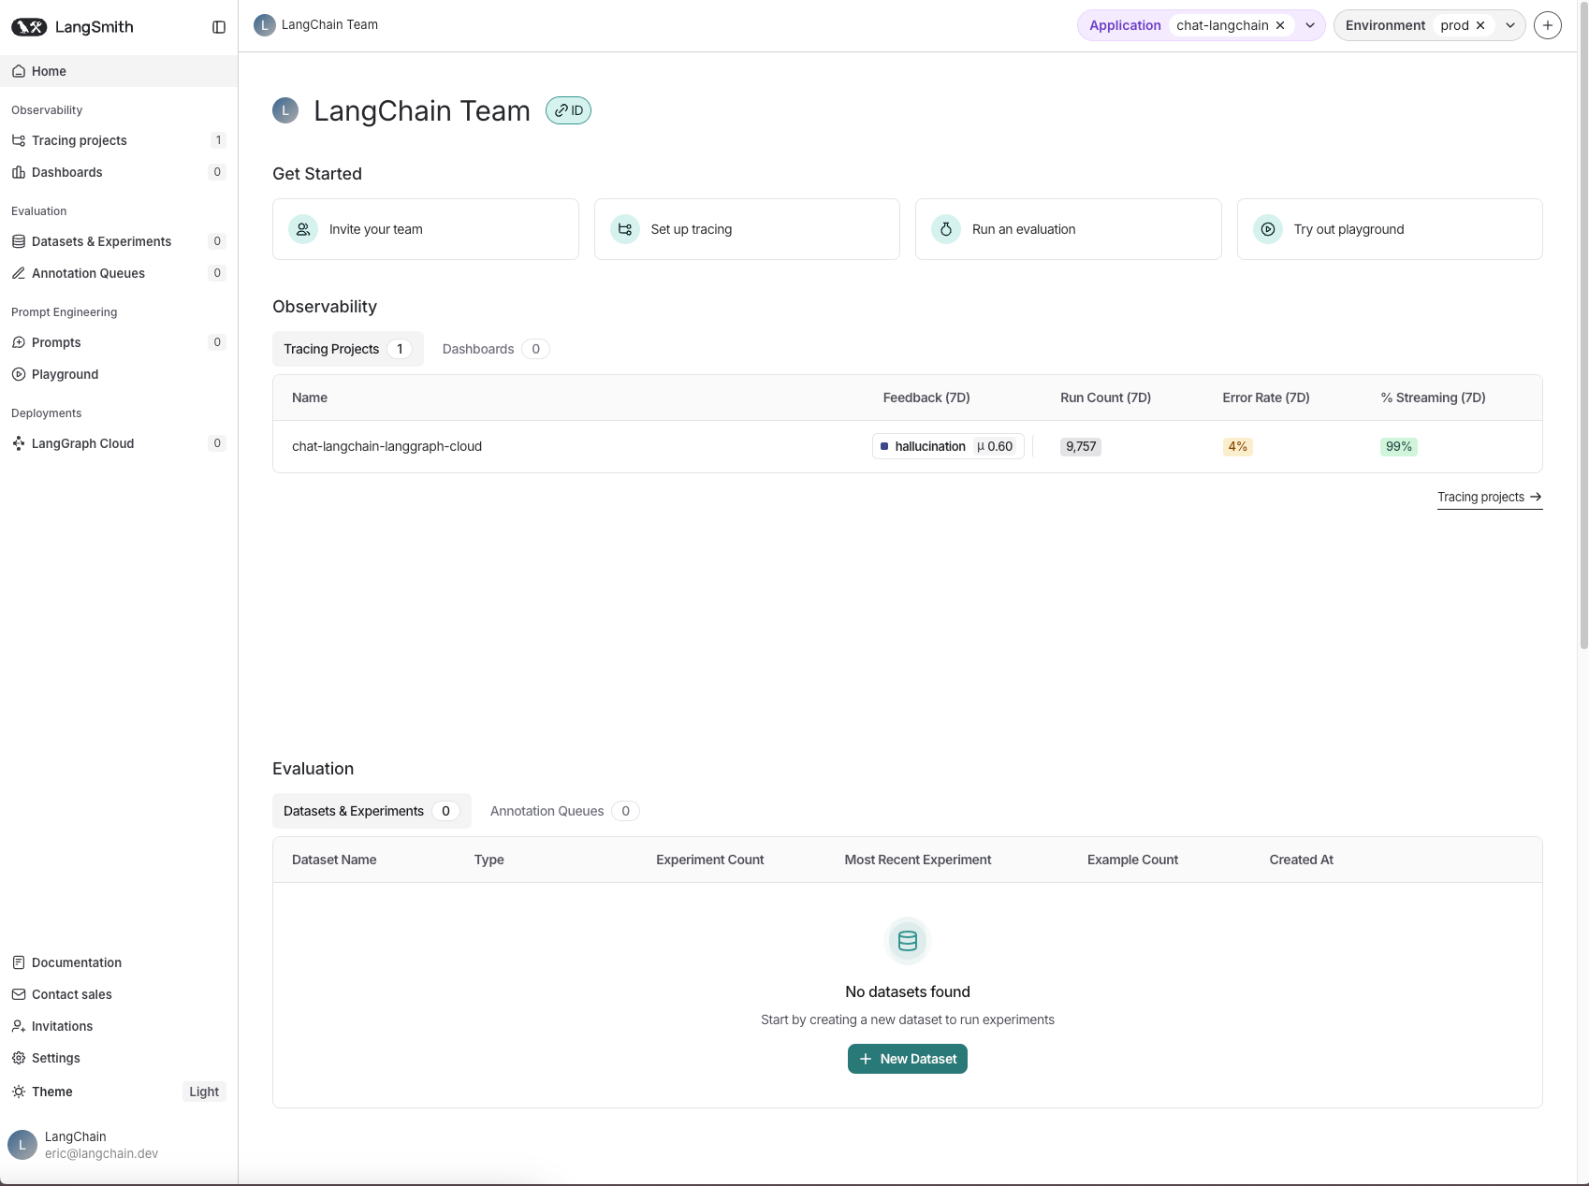Viewport: 1589px width, 1186px height.
Task: Click the empty datasets database icon
Action: (908, 941)
